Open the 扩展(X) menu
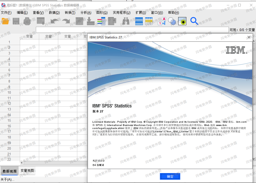The height and width of the screenshot is (183, 256). tap(141, 12)
